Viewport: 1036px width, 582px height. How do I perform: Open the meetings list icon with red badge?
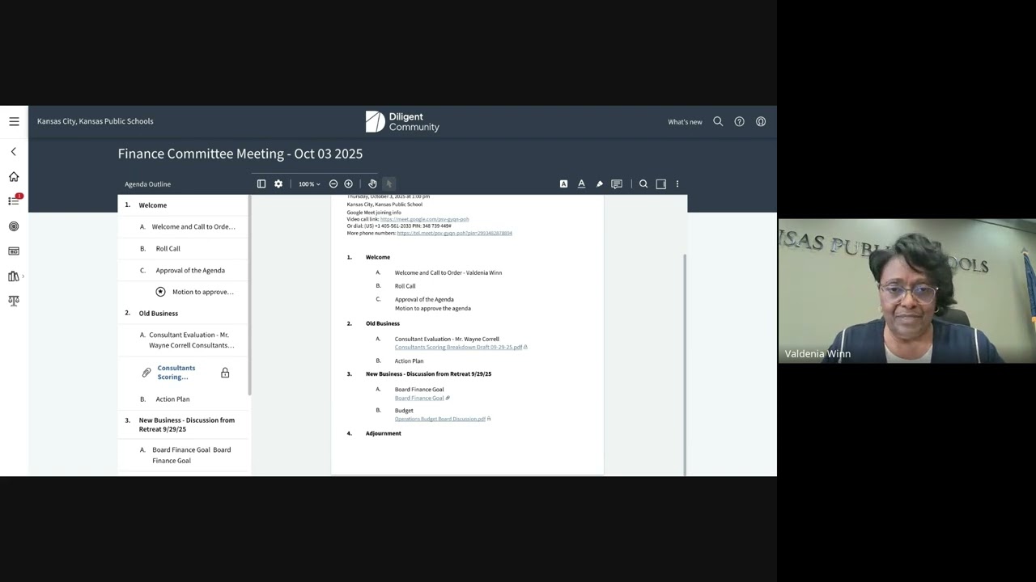pos(14,200)
